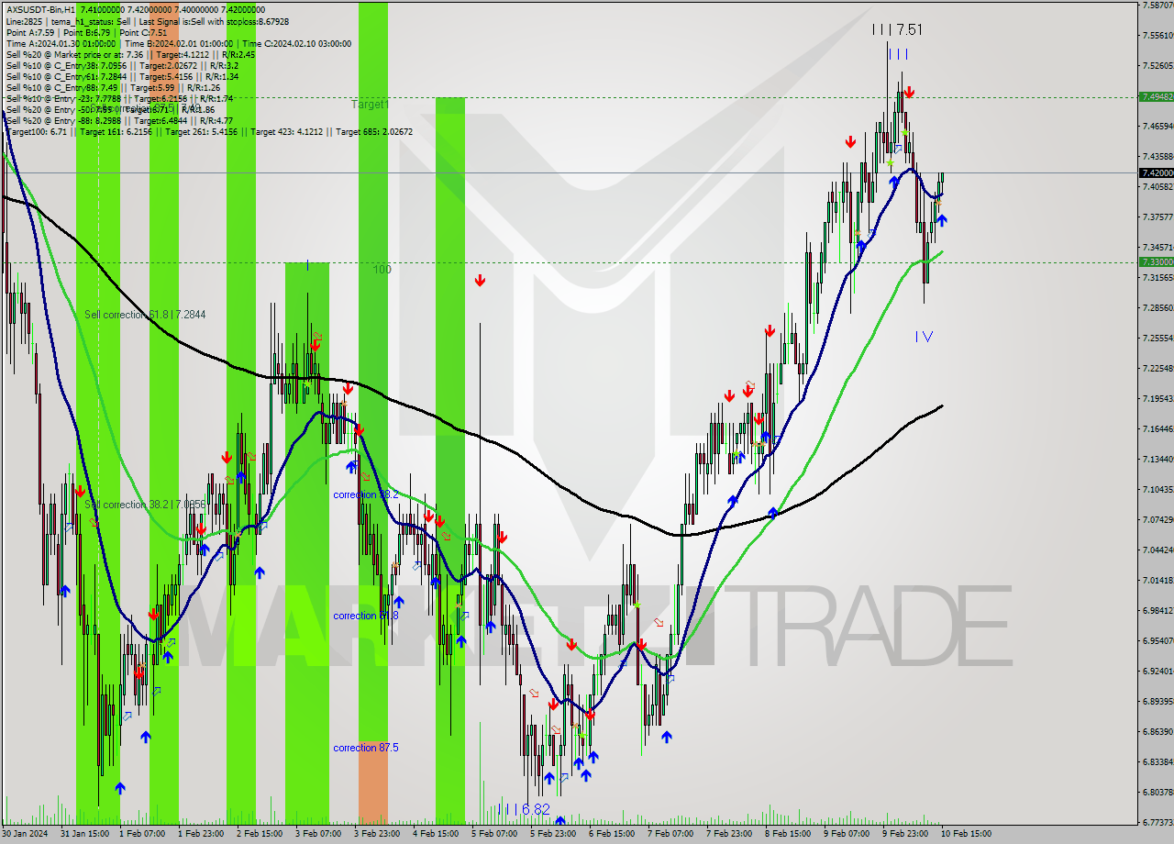Click the 7.58707 price axis label
Image resolution: width=1174 pixels, height=844 pixels.
(1158, 6)
